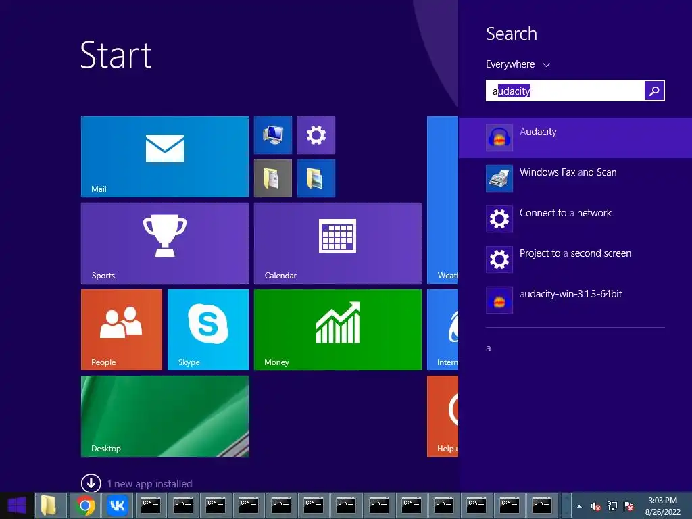Image resolution: width=692 pixels, height=519 pixels.
Task: Click the muted volume tray icon
Action: (x=596, y=506)
